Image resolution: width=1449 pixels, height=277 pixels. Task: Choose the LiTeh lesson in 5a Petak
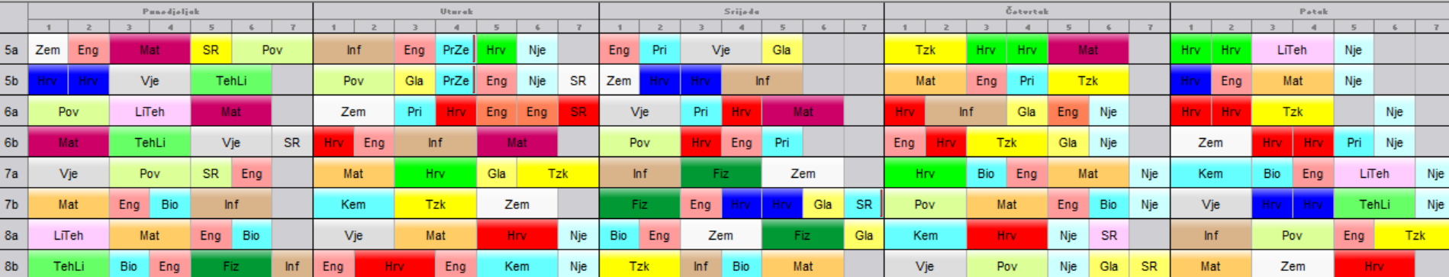[1293, 50]
